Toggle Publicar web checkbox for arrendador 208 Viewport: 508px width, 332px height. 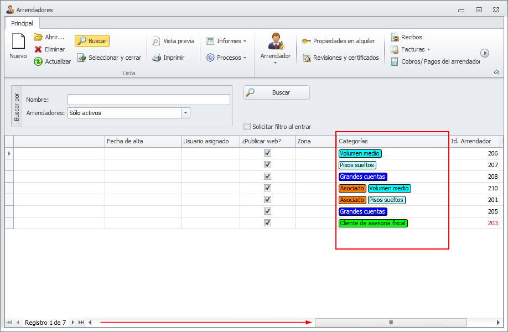click(x=267, y=176)
